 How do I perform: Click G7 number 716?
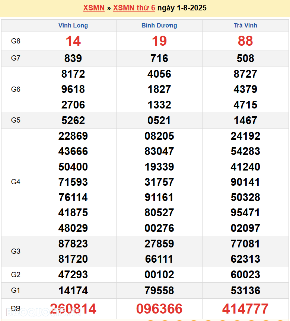coord(159,58)
